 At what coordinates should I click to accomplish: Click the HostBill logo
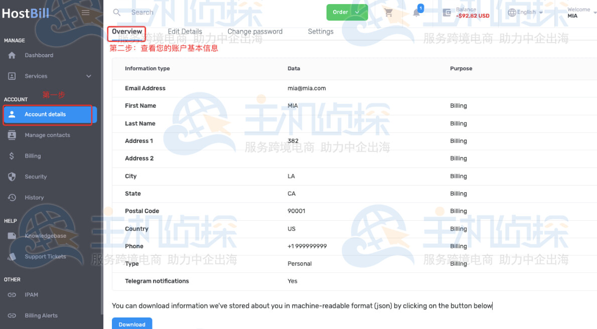26,12
